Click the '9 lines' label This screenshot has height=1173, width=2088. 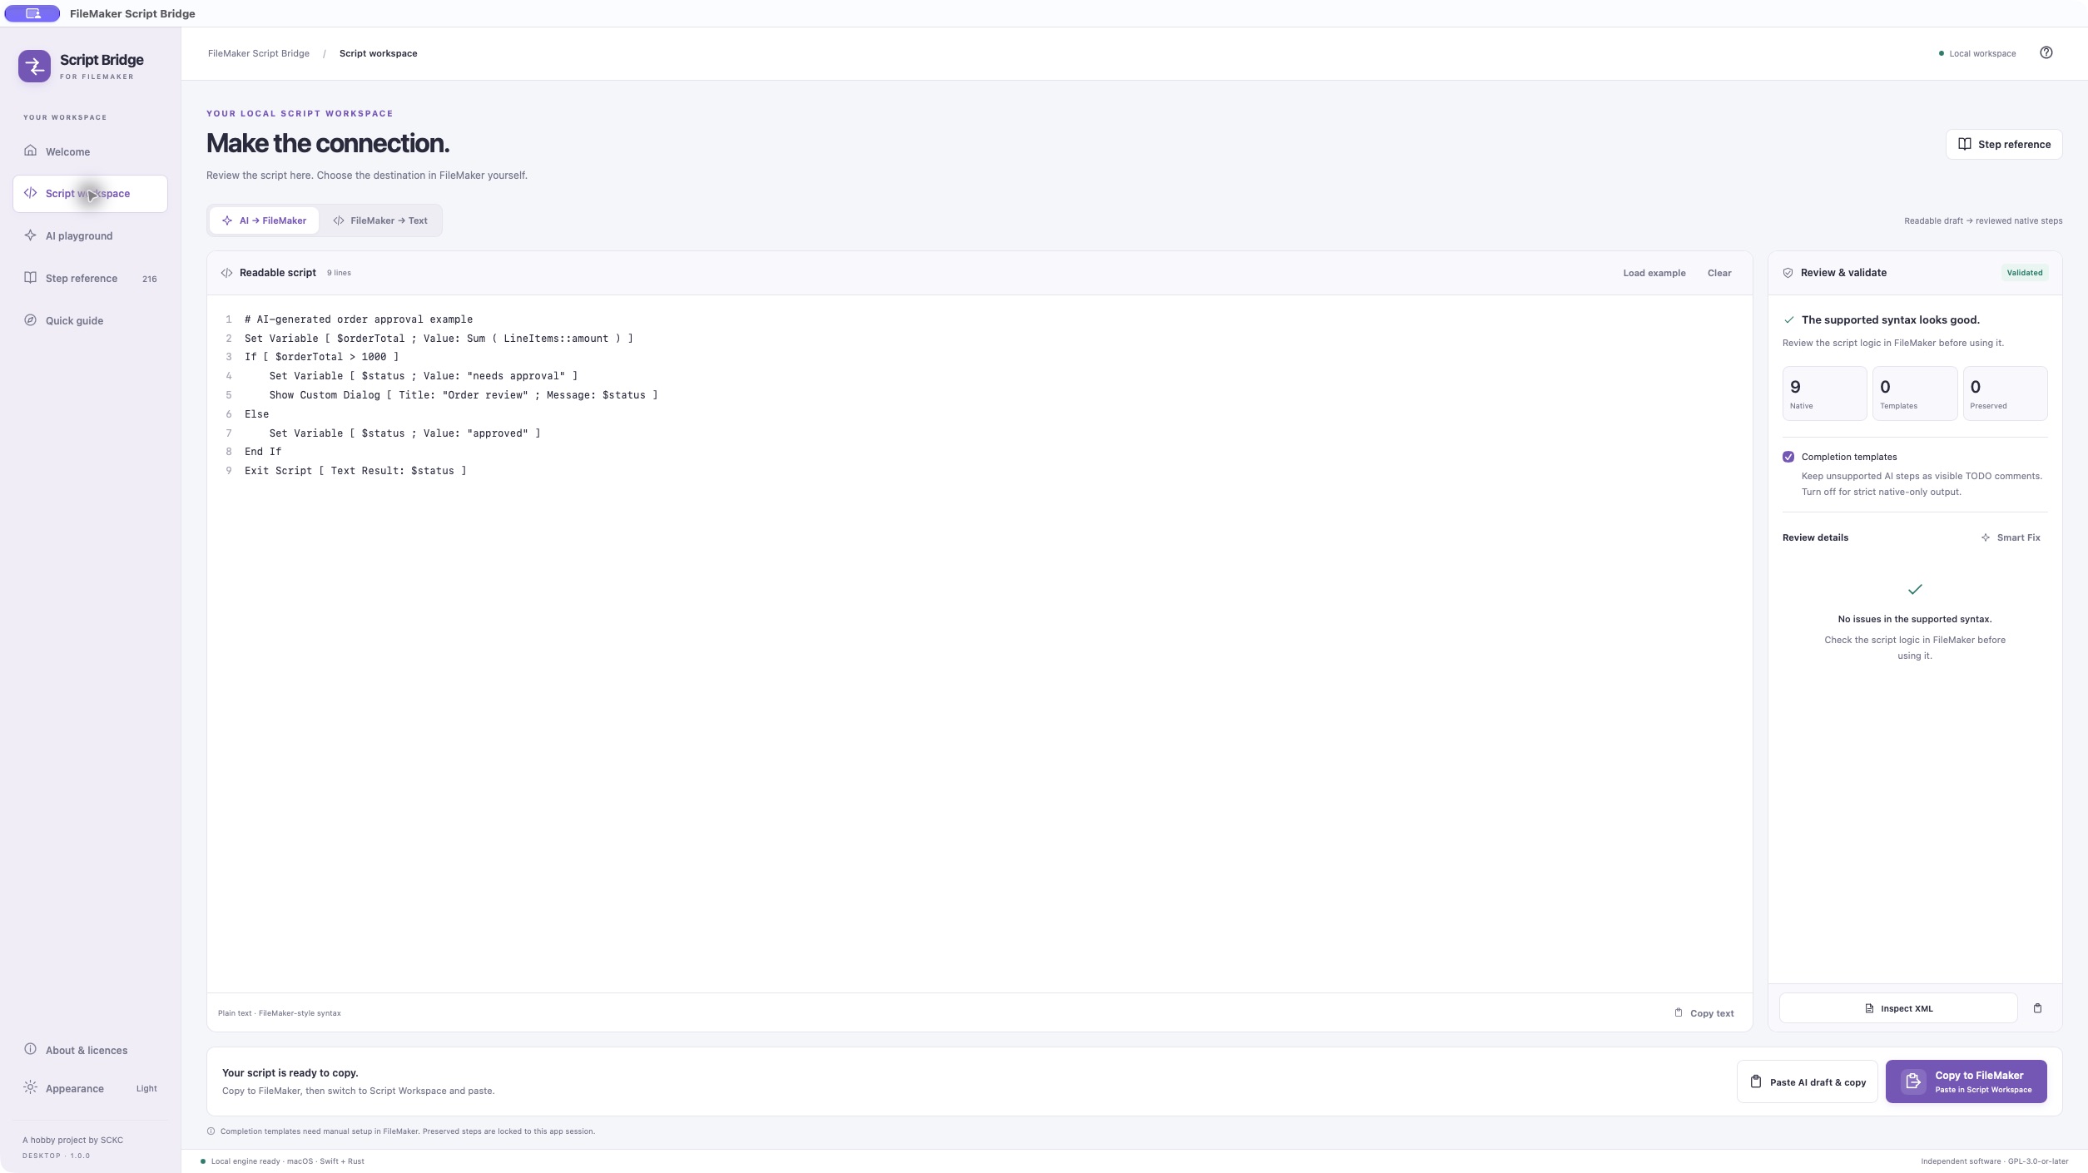(339, 273)
